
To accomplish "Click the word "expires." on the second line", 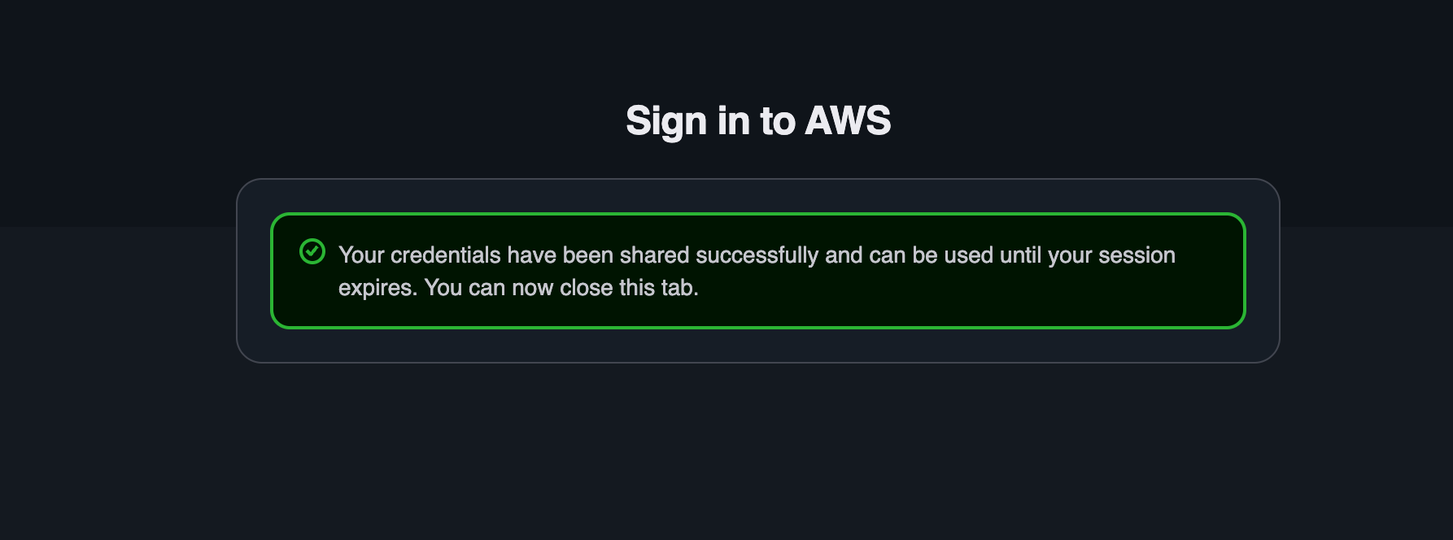I will (x=377, y=288).
